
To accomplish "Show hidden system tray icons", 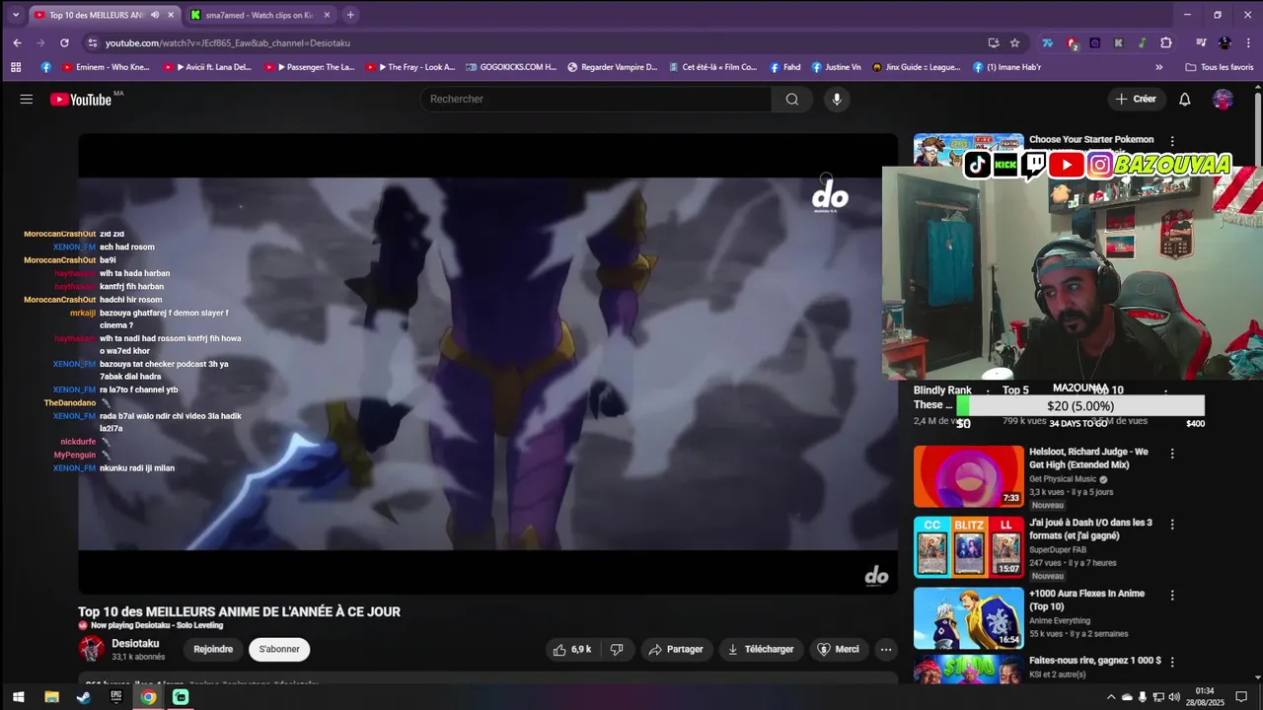I will tap(1111, 697).
